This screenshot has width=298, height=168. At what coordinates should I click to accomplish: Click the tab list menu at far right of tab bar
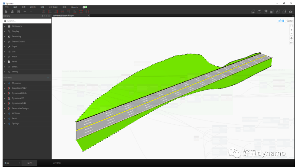click(x=293, y=16)
